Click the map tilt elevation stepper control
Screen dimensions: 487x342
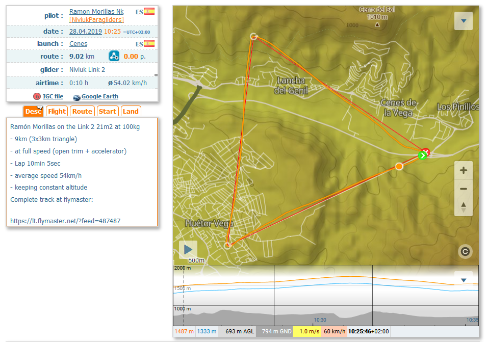[463, 206]
